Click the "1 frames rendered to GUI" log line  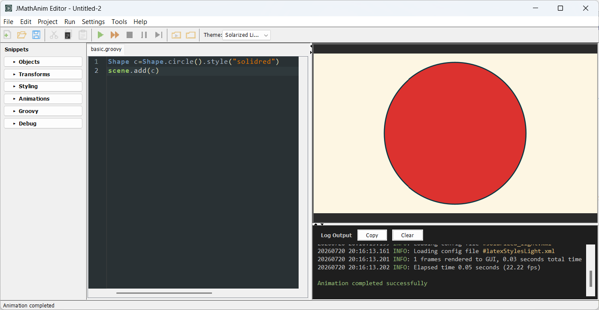[x=449, y=259]
